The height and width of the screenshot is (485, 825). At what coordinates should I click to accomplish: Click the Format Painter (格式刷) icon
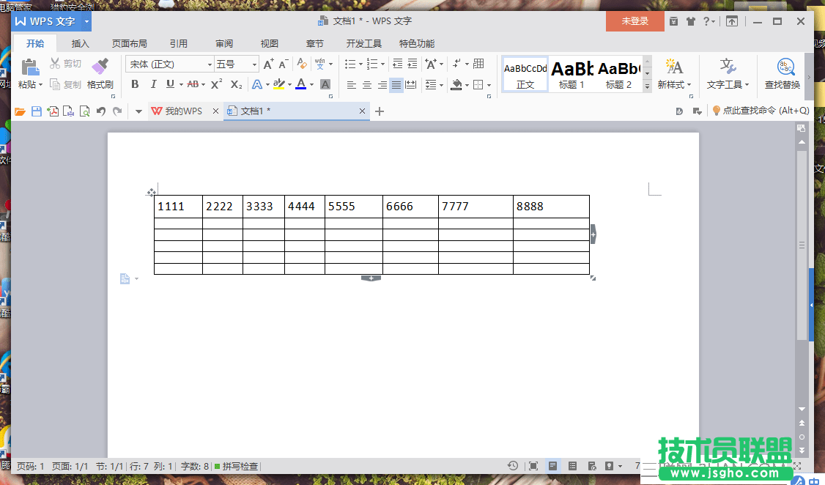pos(100,67)
